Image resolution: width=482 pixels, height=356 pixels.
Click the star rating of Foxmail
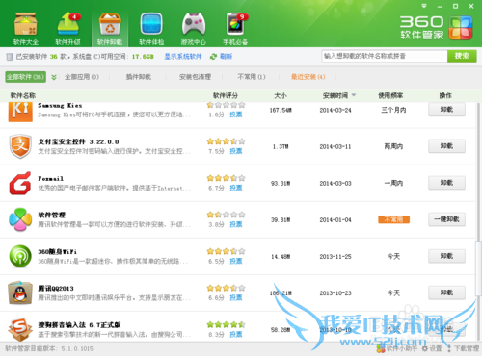point(226,178)
